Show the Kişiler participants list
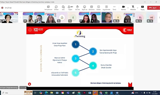 tap(70, 8)
